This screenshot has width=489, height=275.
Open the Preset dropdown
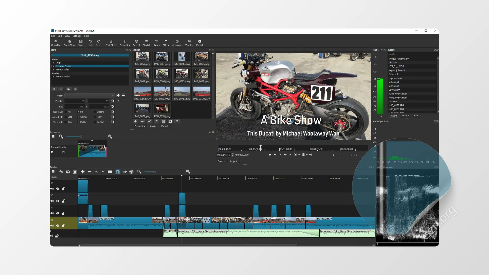tap(90, 95)
